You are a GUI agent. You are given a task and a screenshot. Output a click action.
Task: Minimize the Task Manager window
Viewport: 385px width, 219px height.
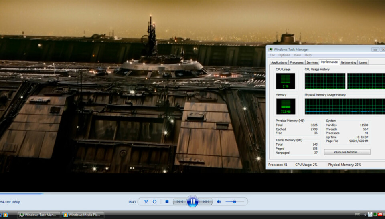375,50
